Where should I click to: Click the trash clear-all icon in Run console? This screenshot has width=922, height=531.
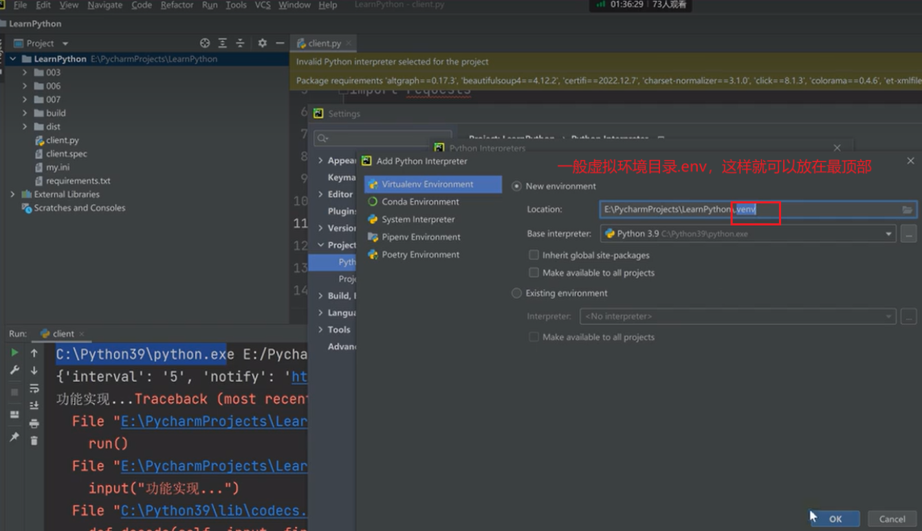click(34, 440)
